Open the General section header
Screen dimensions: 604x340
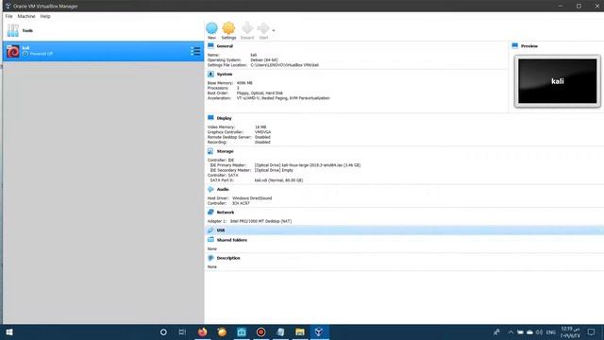pyautogui.click(x=225, y=46)
